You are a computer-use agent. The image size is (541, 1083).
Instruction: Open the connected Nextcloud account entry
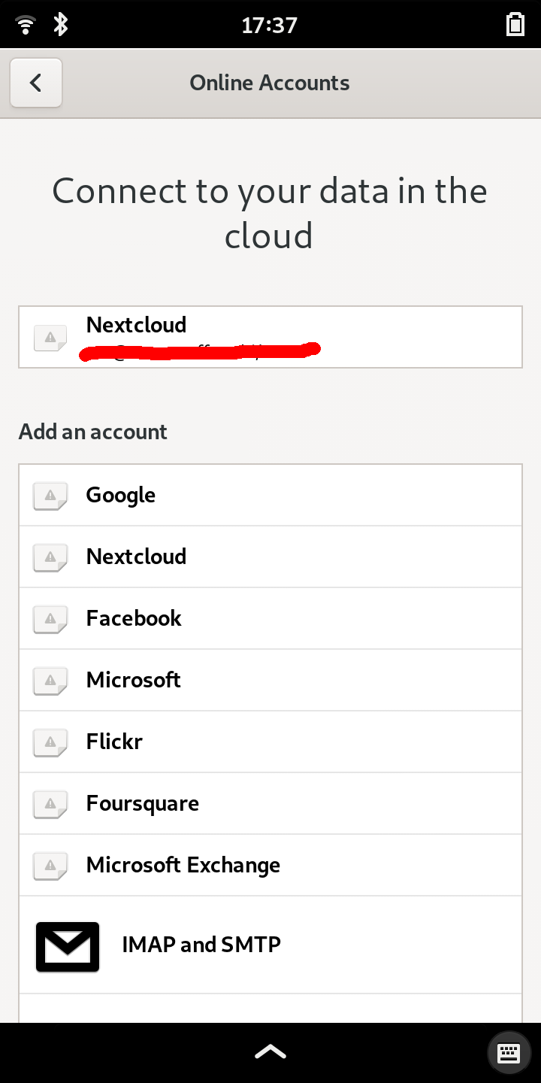[270, 337]
